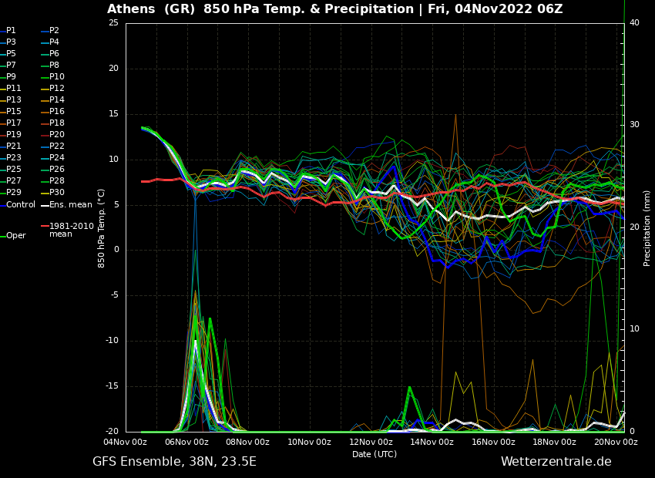655x478 pixels.
Task: Click the P11 legend entry
Action: click(11, 88)
